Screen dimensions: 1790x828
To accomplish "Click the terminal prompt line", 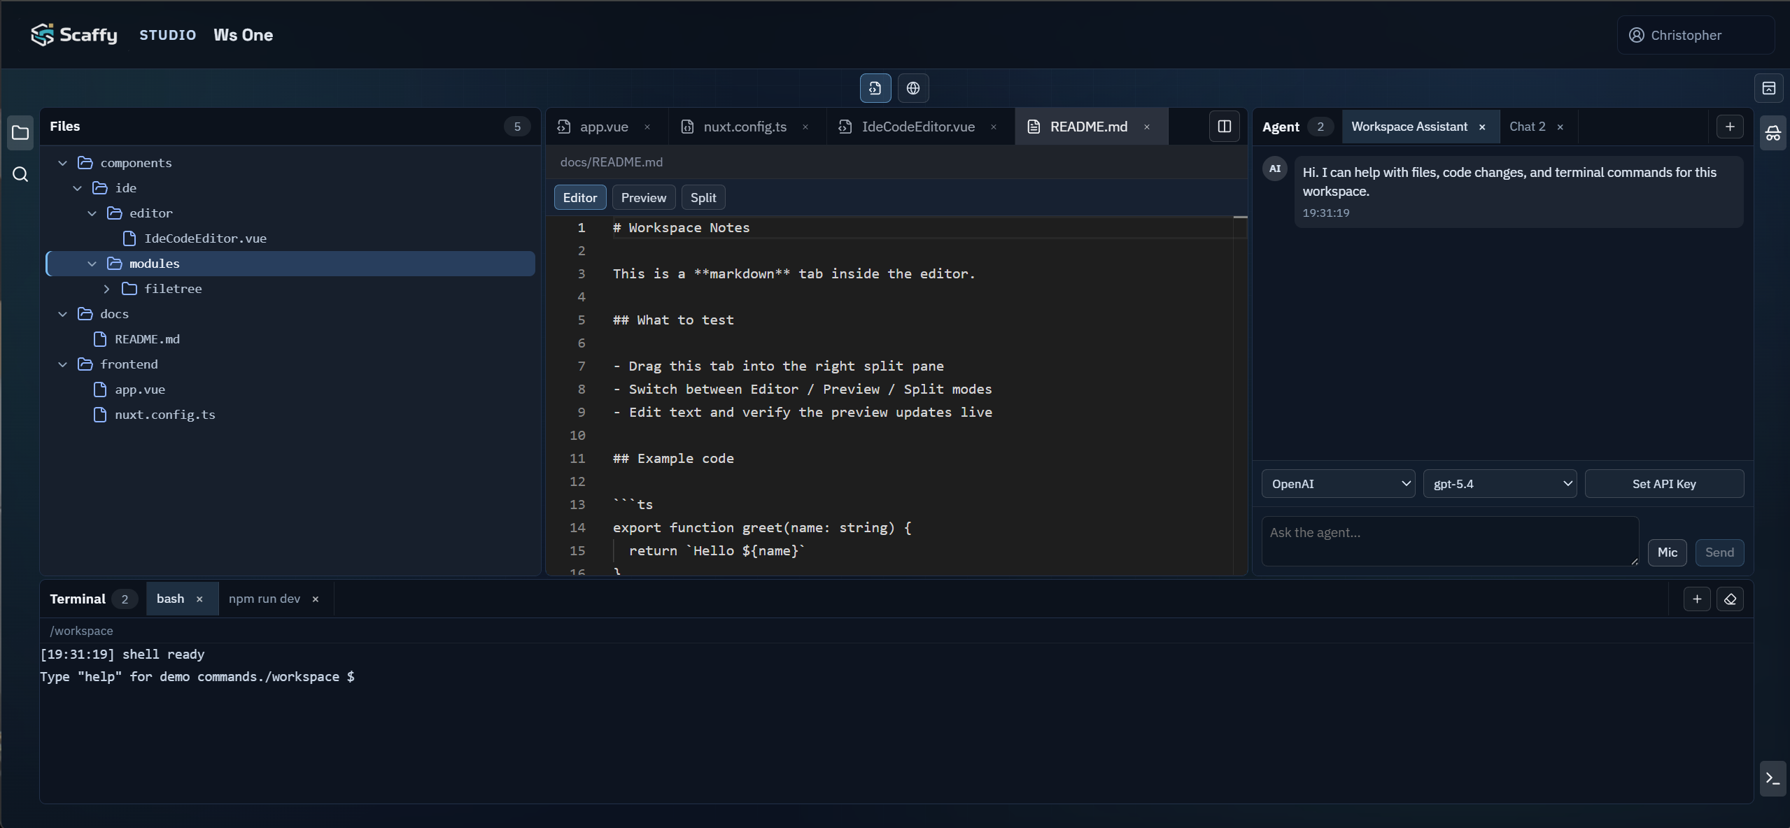I will (x=198, y=677).
